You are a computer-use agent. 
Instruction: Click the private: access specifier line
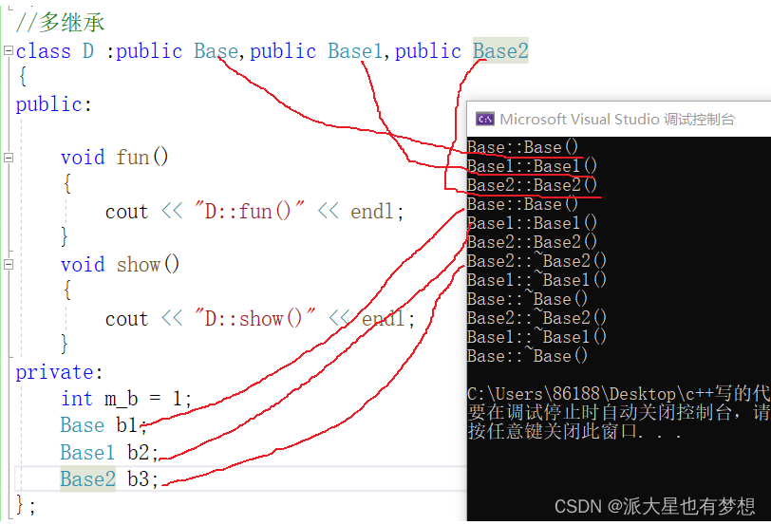tap(60, 372)
